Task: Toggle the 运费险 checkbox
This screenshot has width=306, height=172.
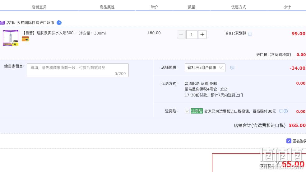Action: 187,111
